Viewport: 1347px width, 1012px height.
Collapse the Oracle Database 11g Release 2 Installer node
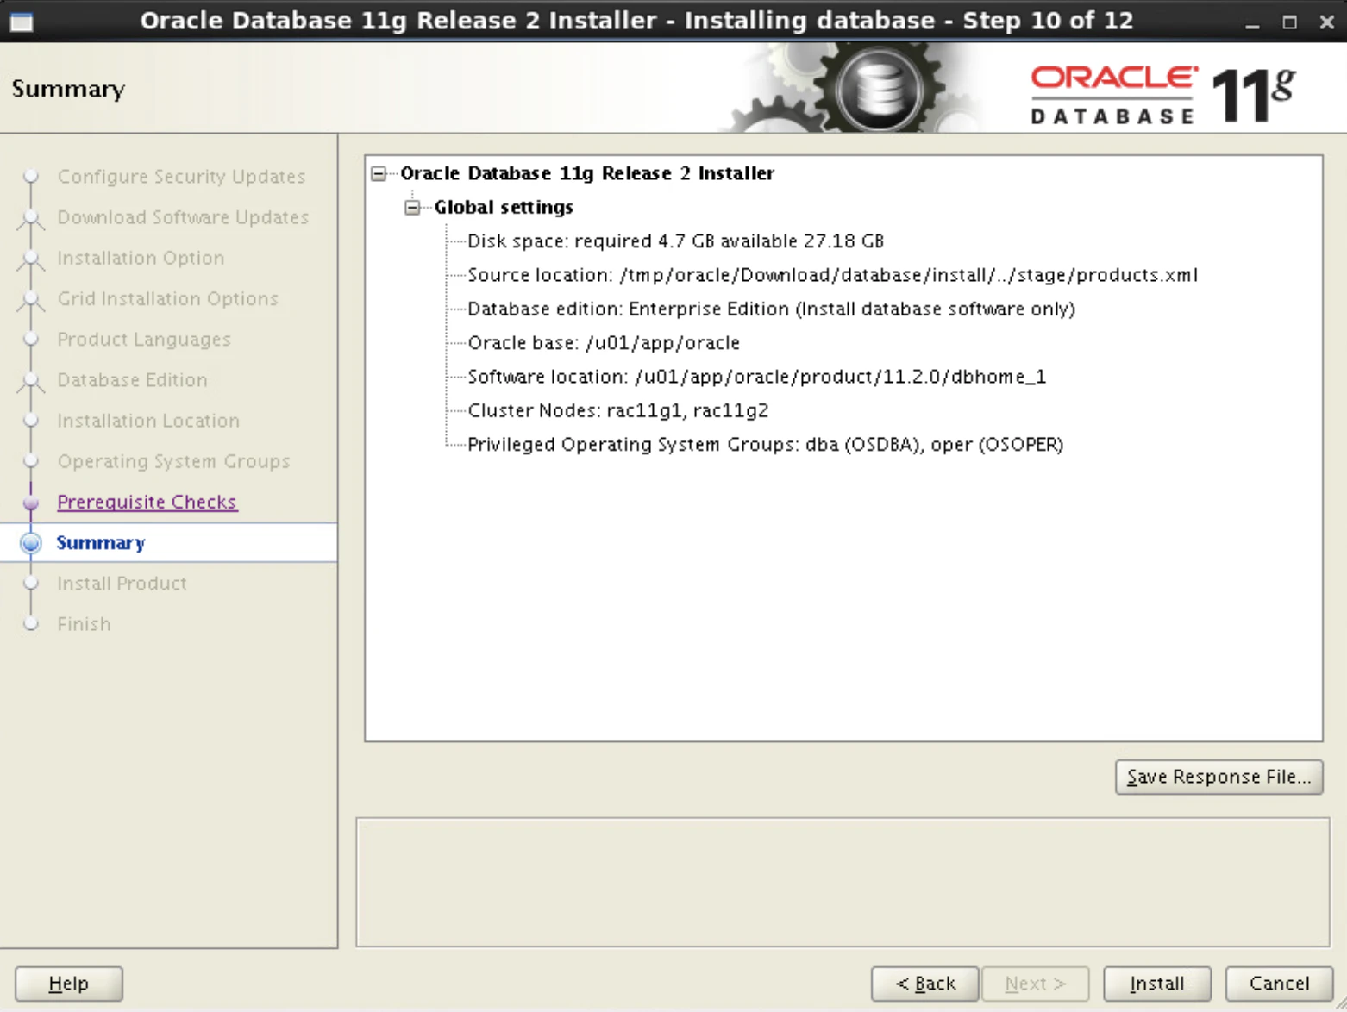[x=379, y=174]
